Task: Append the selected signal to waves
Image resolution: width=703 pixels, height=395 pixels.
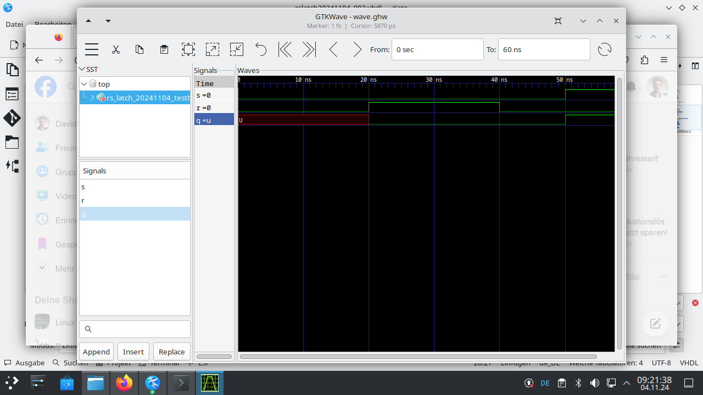Action: [x=96, y=351]
